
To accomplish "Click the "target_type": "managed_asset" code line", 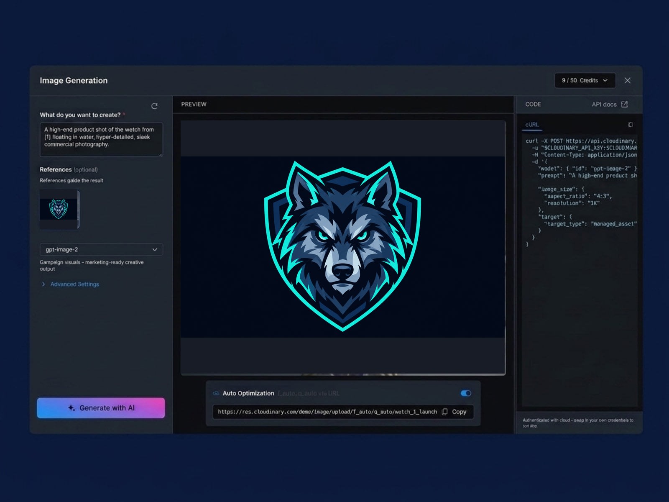I will [x=590, y=224].
